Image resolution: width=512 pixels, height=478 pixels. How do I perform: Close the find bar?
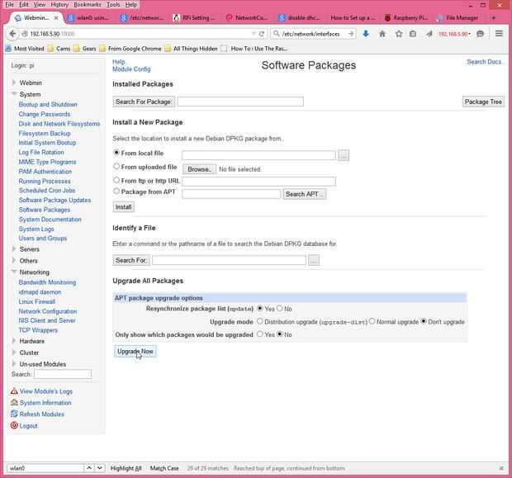(x=501, y=468)
